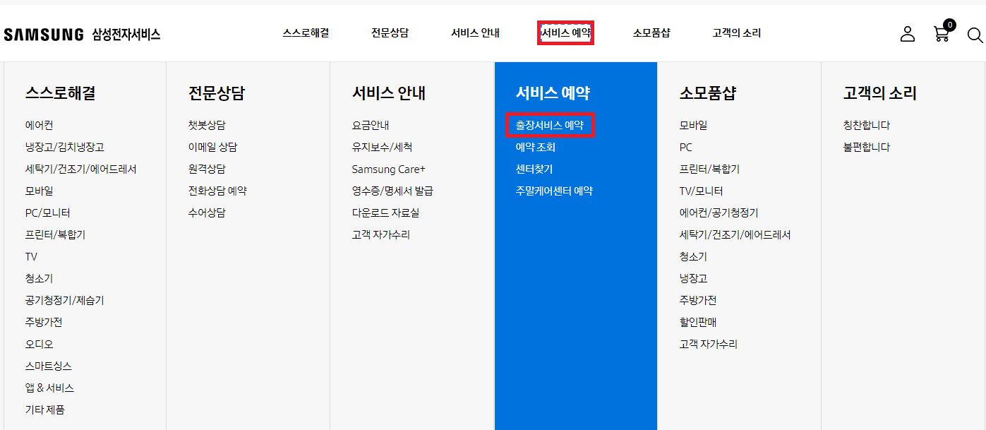Select PC under 소모품샵
The image size is (986, 430).
pyautogui.click(x=686, y=148)
